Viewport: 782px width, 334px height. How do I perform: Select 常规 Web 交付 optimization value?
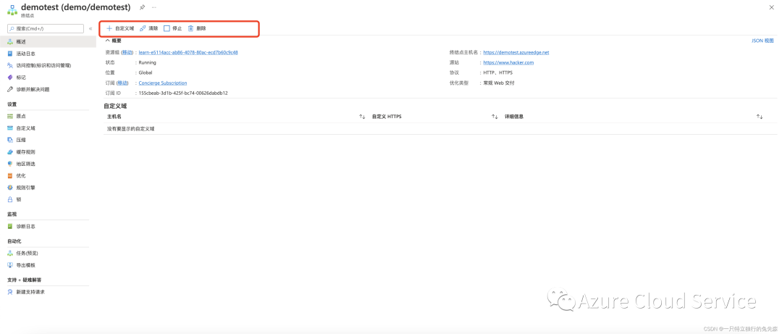pos(499,83)
